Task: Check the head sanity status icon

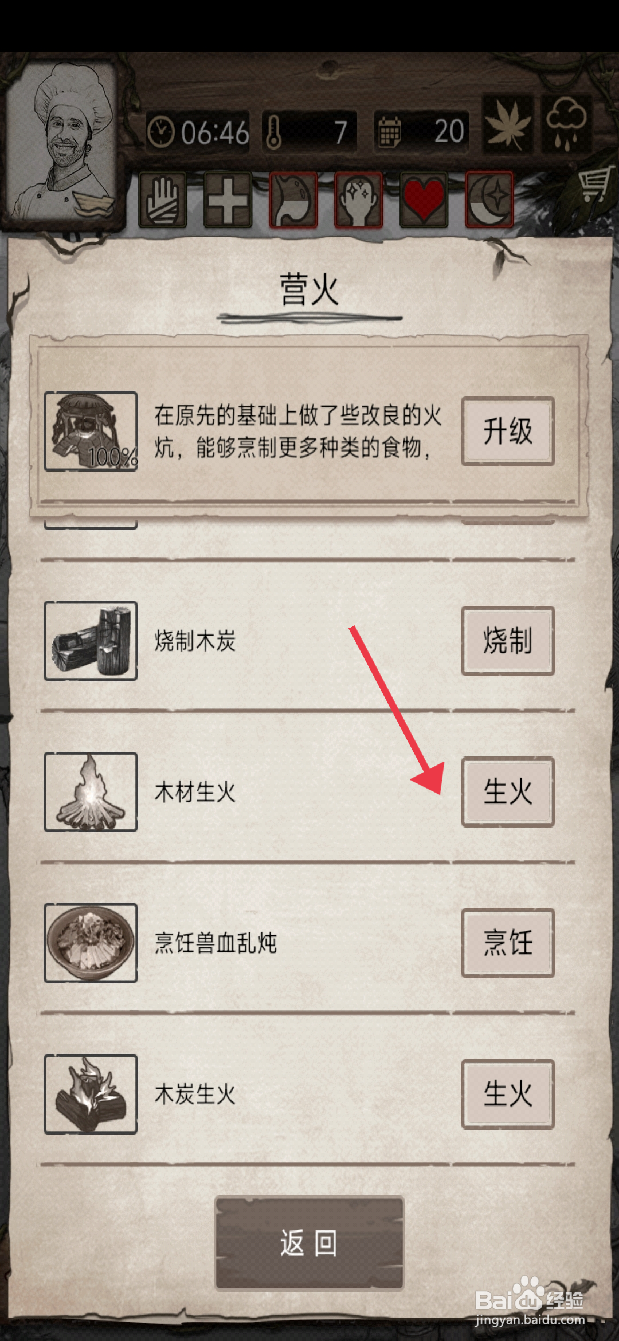Action: tap(359, 200)
